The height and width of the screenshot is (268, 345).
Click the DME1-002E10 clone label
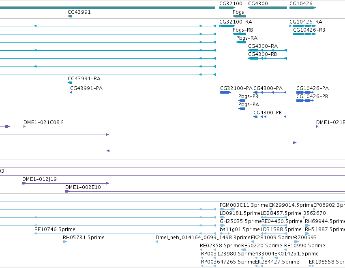pos(83,187)
